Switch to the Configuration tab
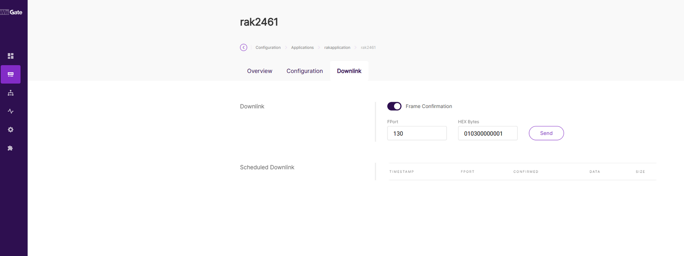Image resolution: width=684 pixels, height=256 pixels. pyautogui.click(x=305, y=71)
